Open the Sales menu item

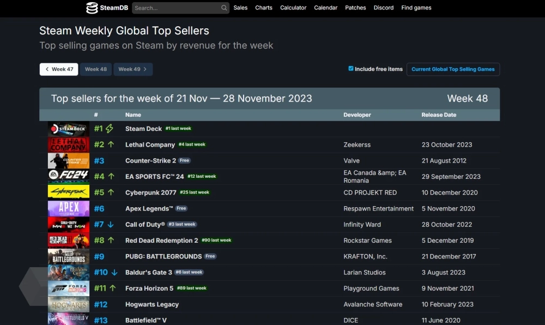240,8
